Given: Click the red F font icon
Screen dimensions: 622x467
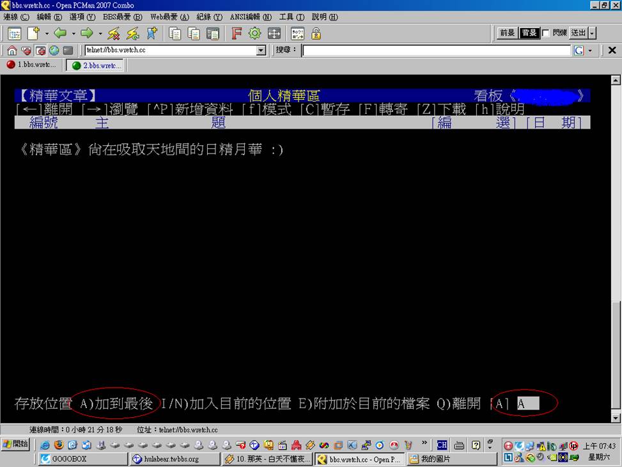Looking at the screenshot, I should coord(236,33).
